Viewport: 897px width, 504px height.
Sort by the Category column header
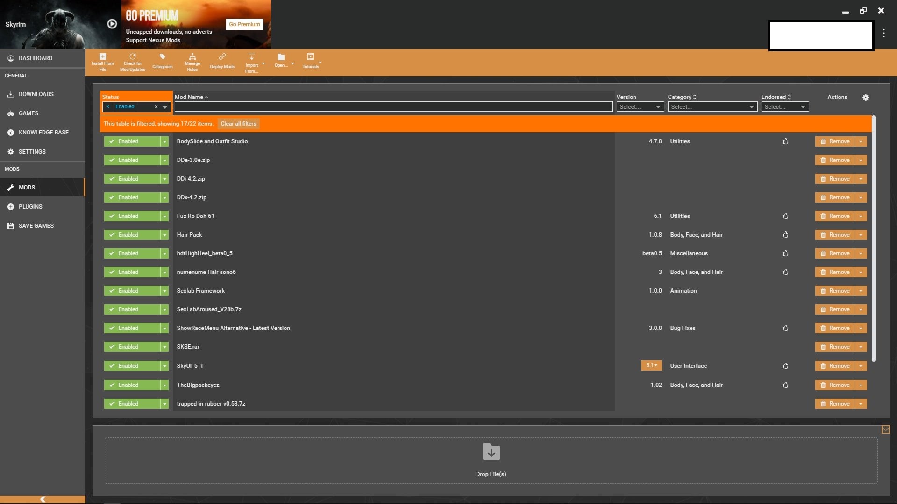682,97
